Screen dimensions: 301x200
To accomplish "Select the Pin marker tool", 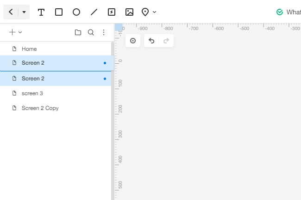I will point(145,12).
